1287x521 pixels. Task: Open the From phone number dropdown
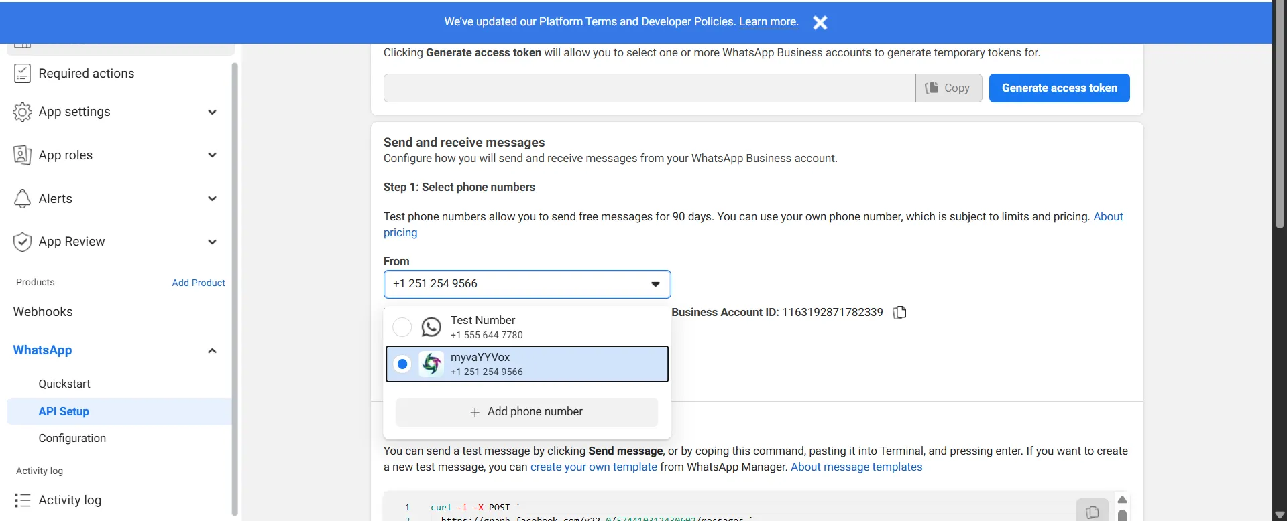(x=527, y=284)
